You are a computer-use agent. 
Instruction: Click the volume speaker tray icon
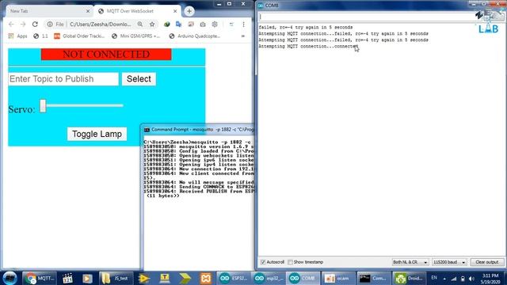471,279
